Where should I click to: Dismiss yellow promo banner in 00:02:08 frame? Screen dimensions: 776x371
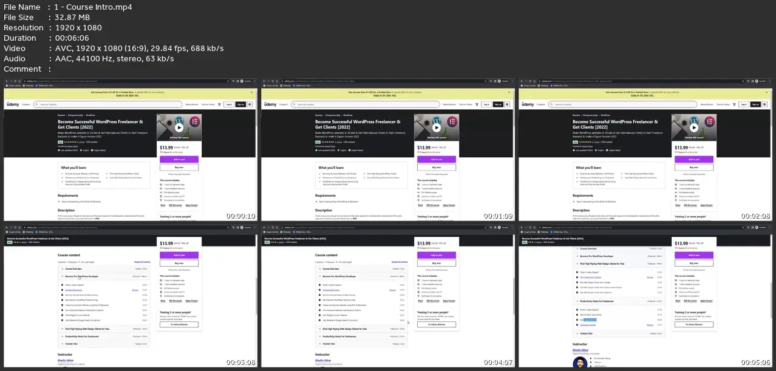pyautogui.click(x=768, y=94)
